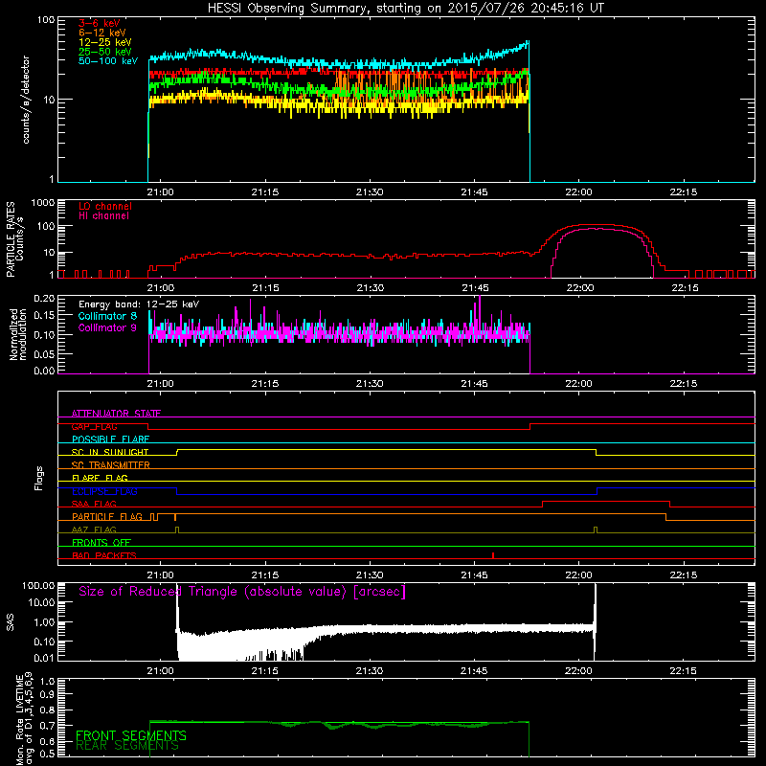Viewport: 766px width, 766px height.
Task: Pick the yellow 12-25 keV count-rate legend entry
Action: [105, 42]
